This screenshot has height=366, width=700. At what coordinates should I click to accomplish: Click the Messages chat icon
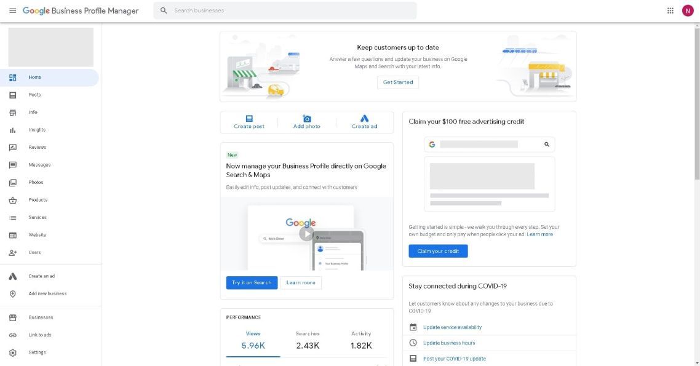point(12,165)
